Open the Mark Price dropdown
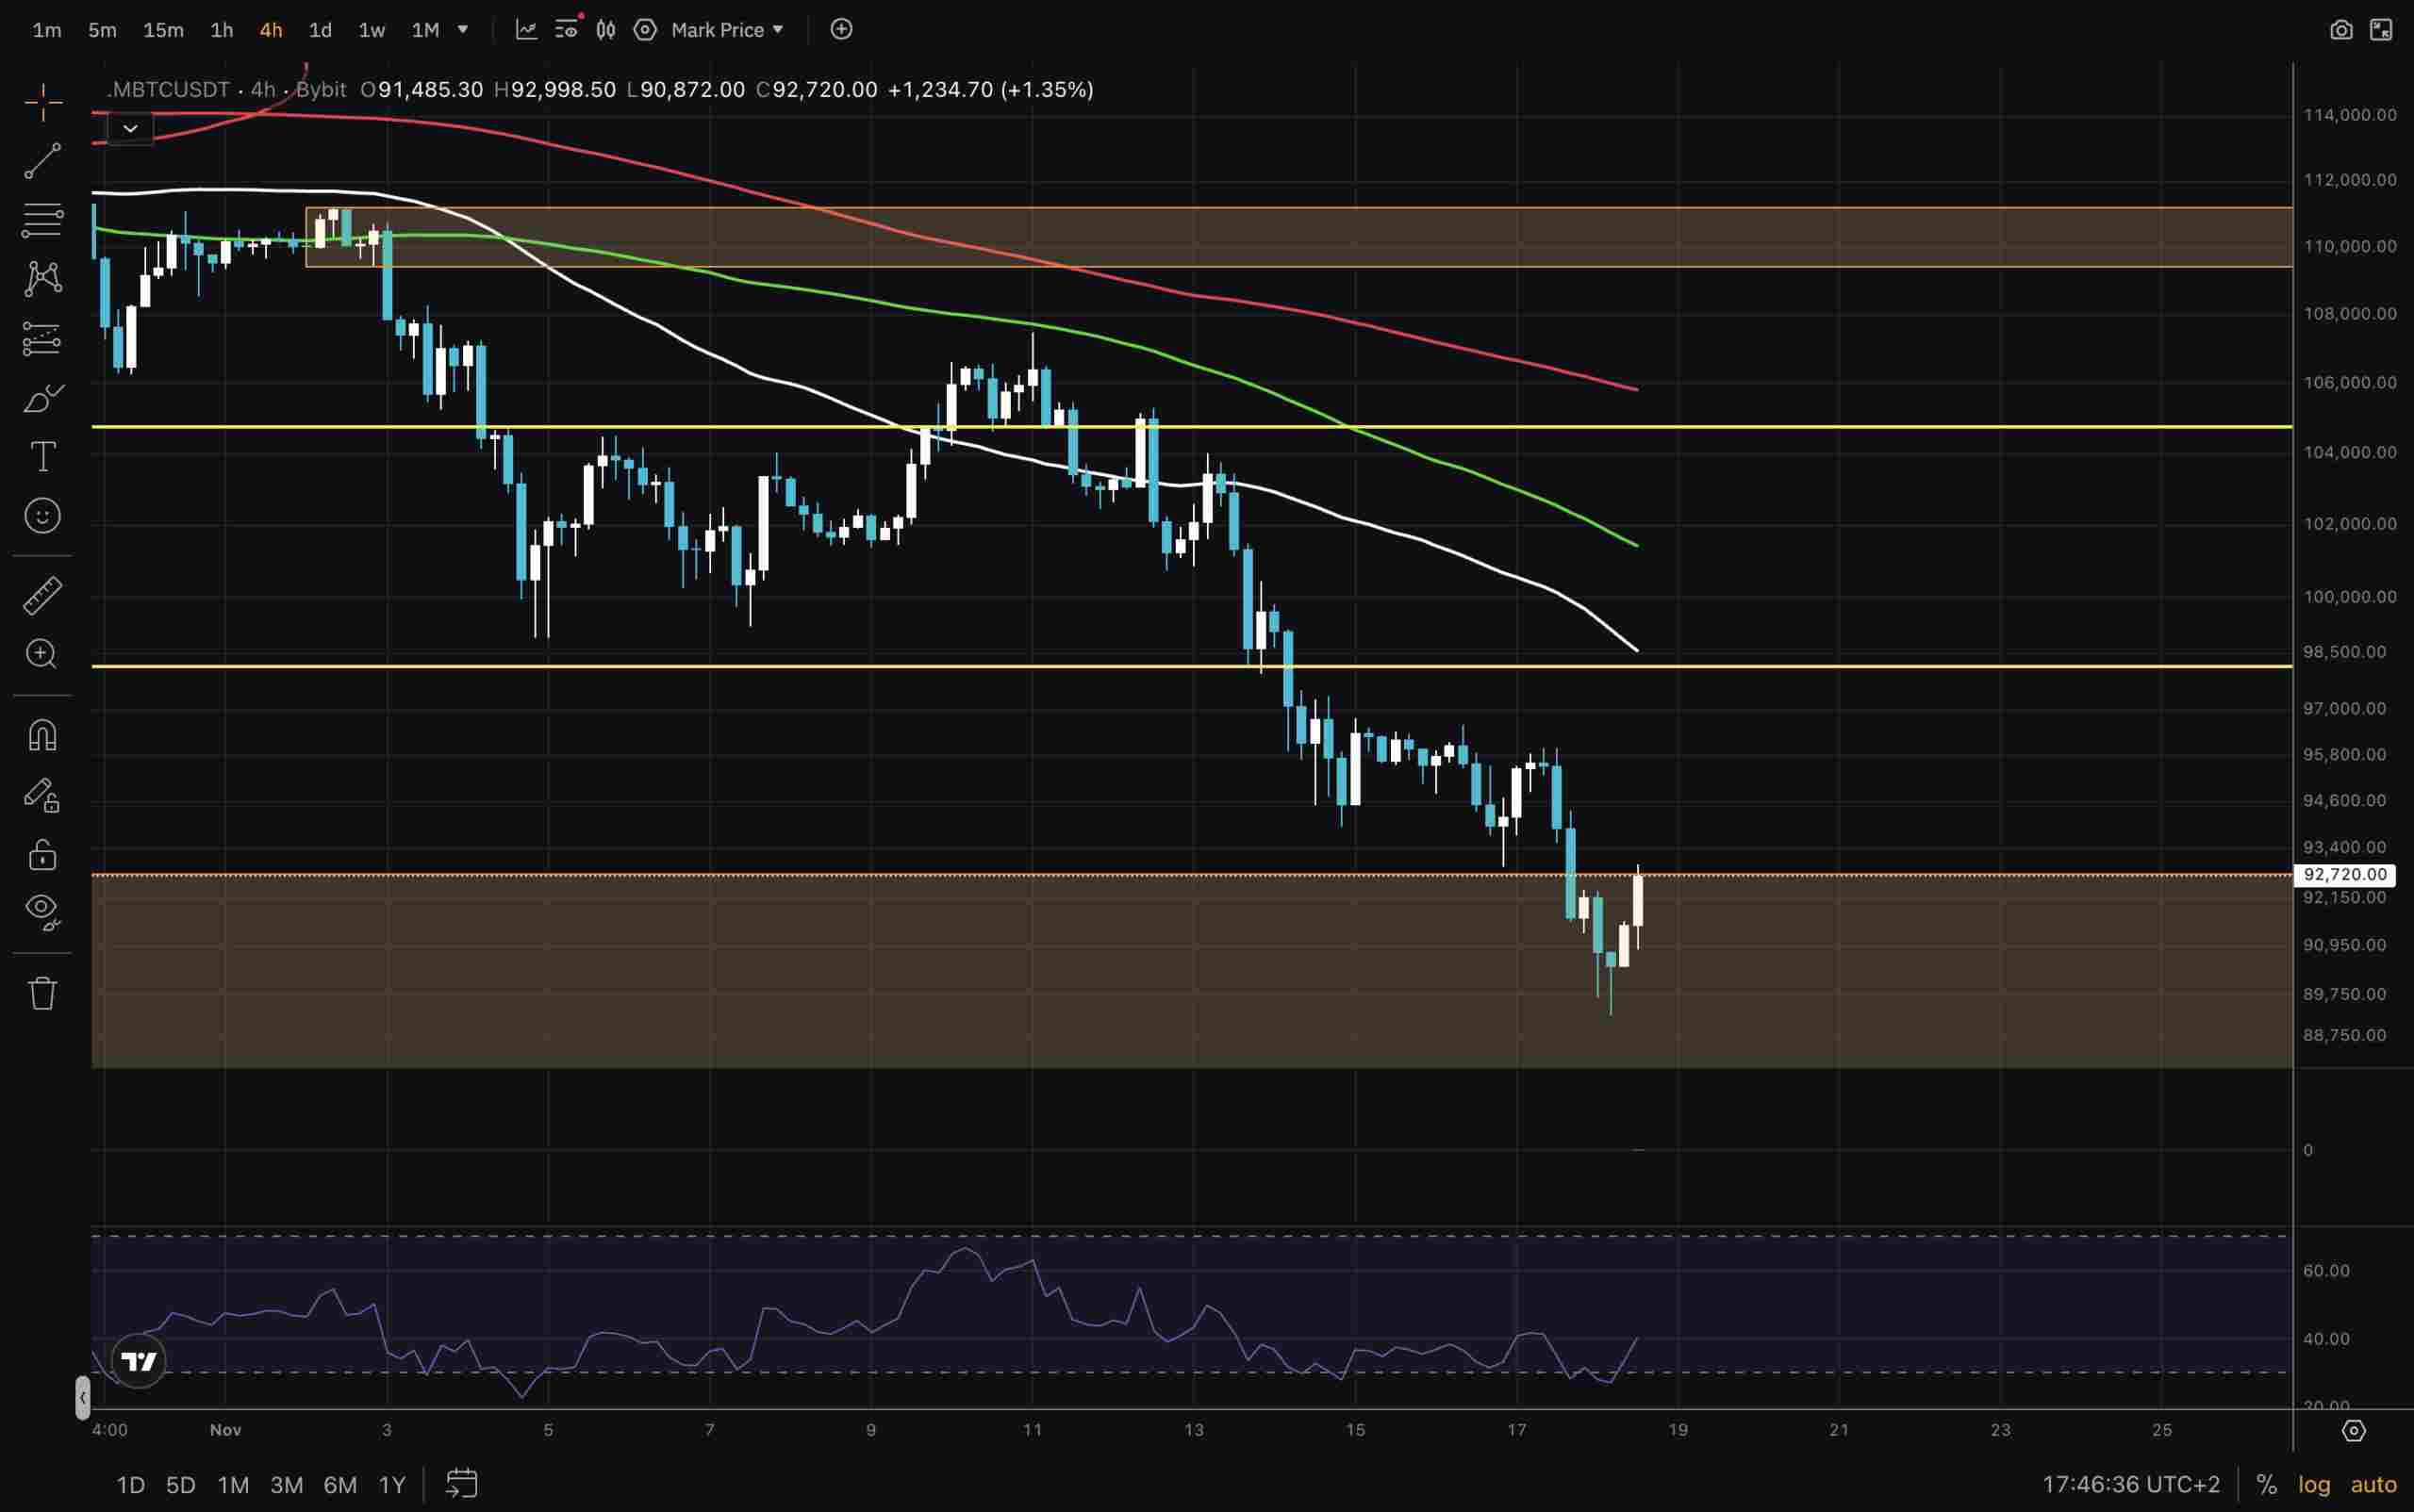This screenshot has height=1512, width=2414. click(x=727, y=30)
